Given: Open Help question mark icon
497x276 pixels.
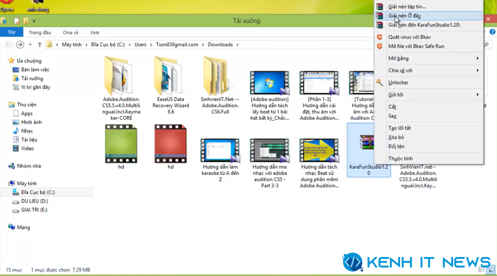Looking at the screenshot, I should 492,32.
